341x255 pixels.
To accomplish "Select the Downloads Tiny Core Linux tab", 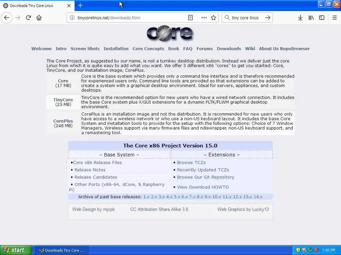I will pyautogui.click(x=37, y=6).
